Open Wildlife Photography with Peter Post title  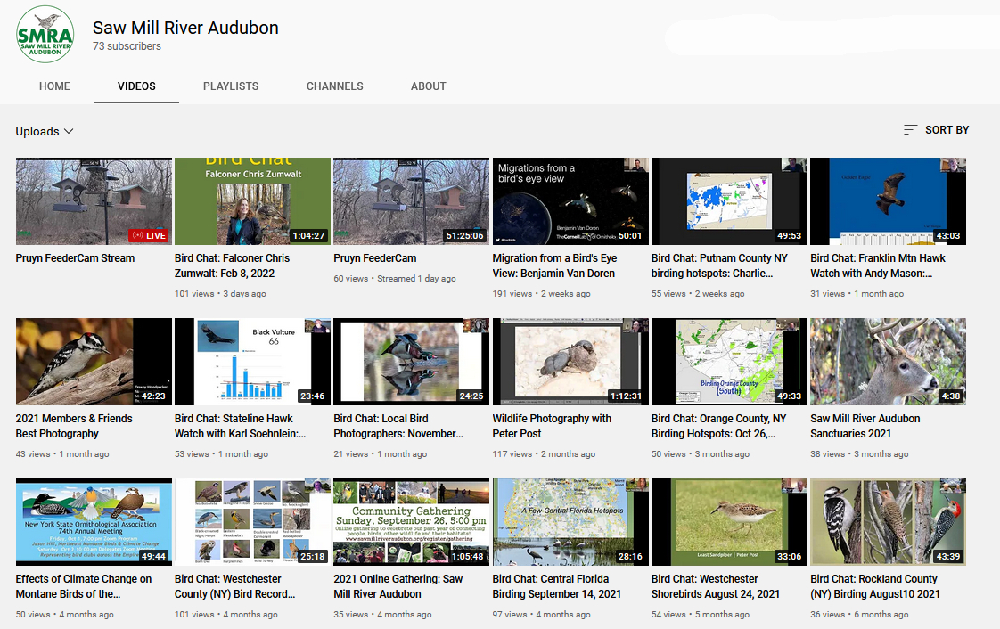tap(552, 426)
